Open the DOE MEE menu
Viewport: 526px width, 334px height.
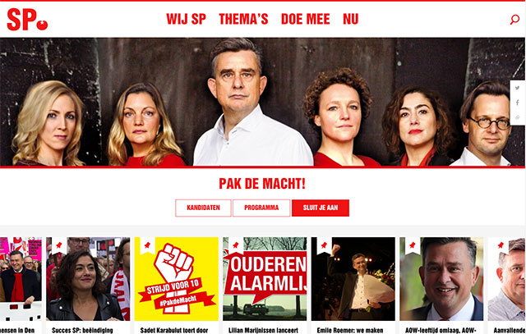305,19
